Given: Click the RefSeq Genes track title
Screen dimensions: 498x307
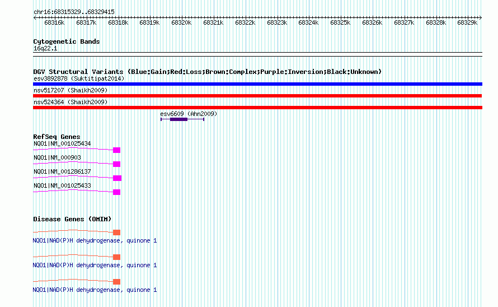Looking at the screenshot, I should click(x=57, y=137).
